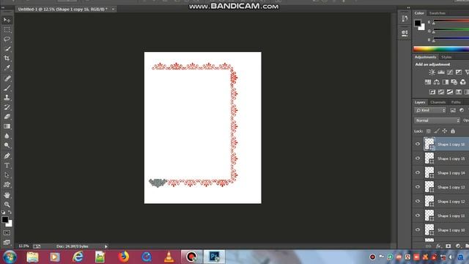Click the Quick Mask mode icon

tap(7, 233)
